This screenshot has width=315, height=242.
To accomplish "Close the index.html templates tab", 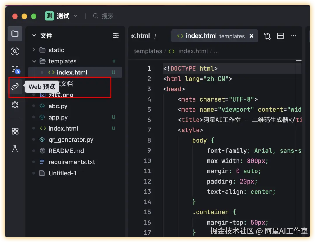I will 251,36.
